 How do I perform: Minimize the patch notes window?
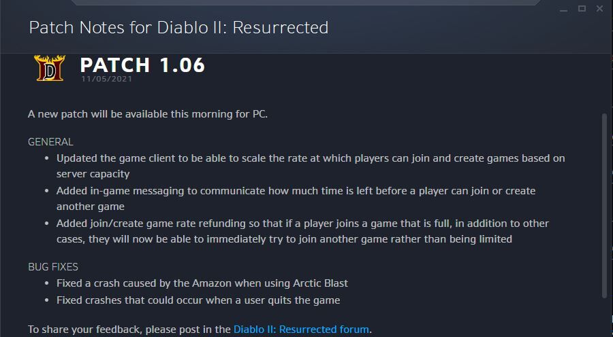pyautogui.click(x=563, y=10)
